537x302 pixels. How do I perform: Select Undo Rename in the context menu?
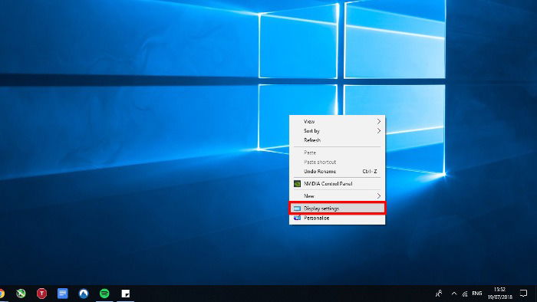click(338, 172)
